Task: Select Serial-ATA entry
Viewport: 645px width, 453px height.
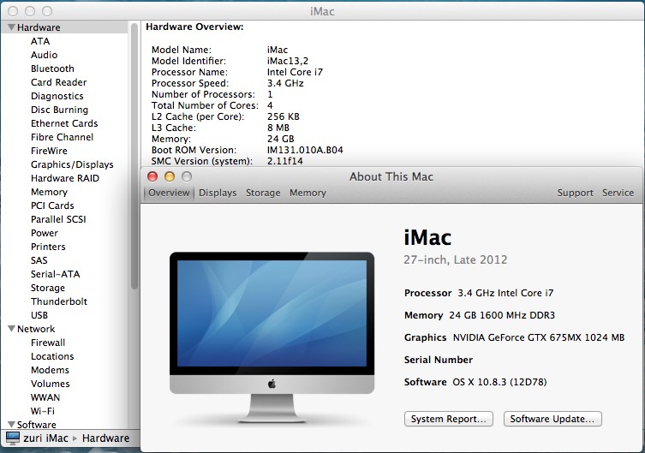Action: 55,274
